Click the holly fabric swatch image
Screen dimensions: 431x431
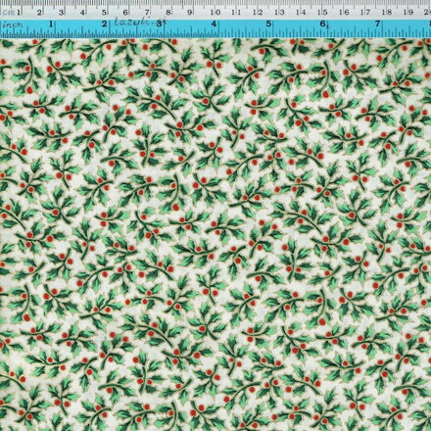coord(215,234)
